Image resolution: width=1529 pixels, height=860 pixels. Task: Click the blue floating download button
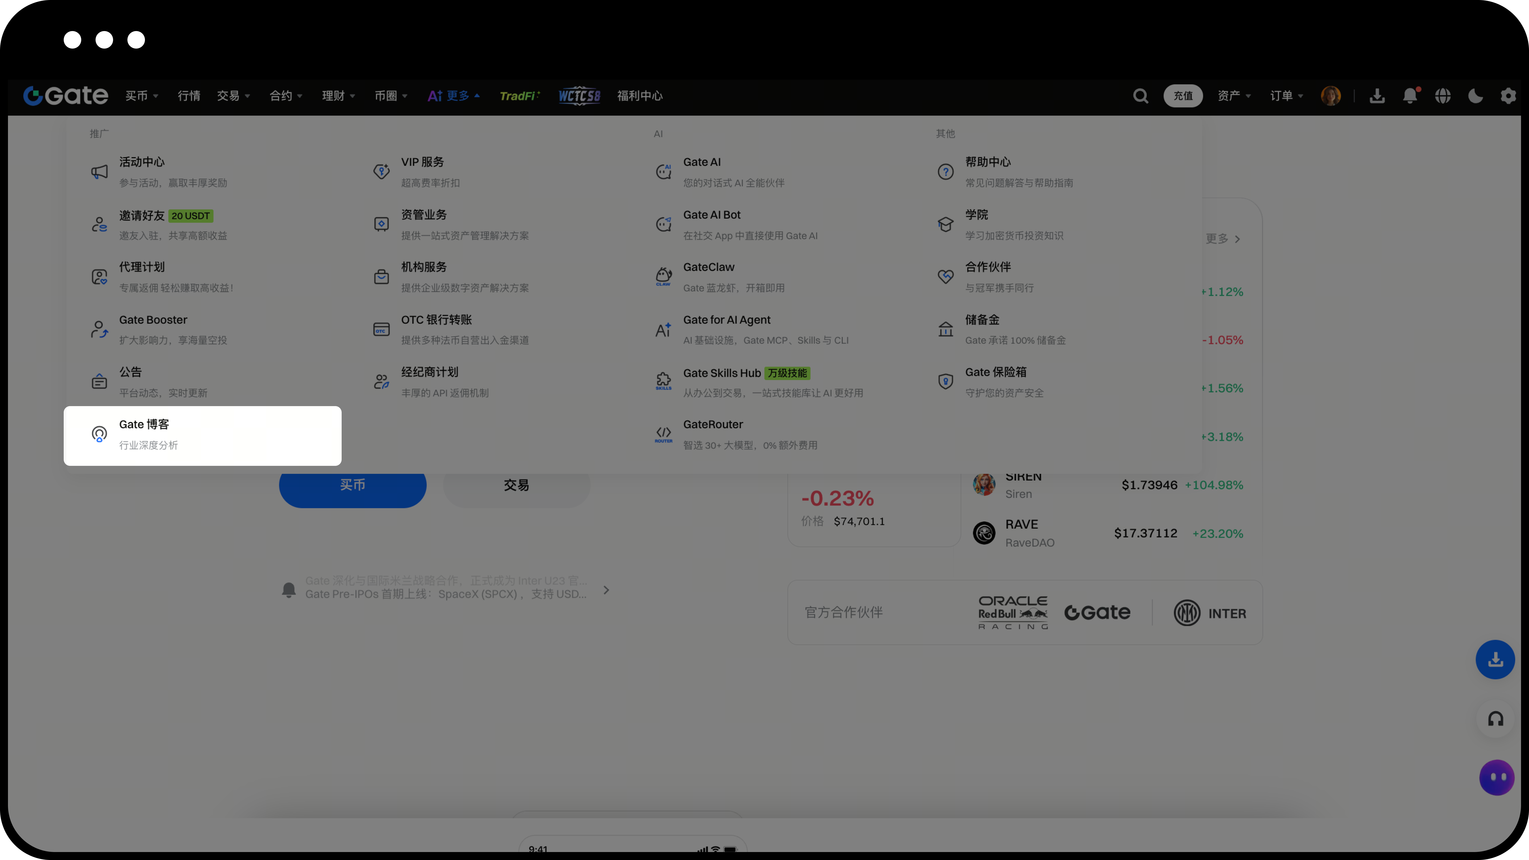point(1495,659)
